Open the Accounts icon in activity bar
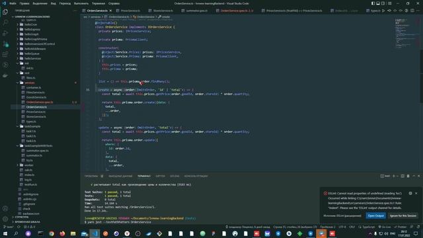The image size is (423, 238). (5, 208)
